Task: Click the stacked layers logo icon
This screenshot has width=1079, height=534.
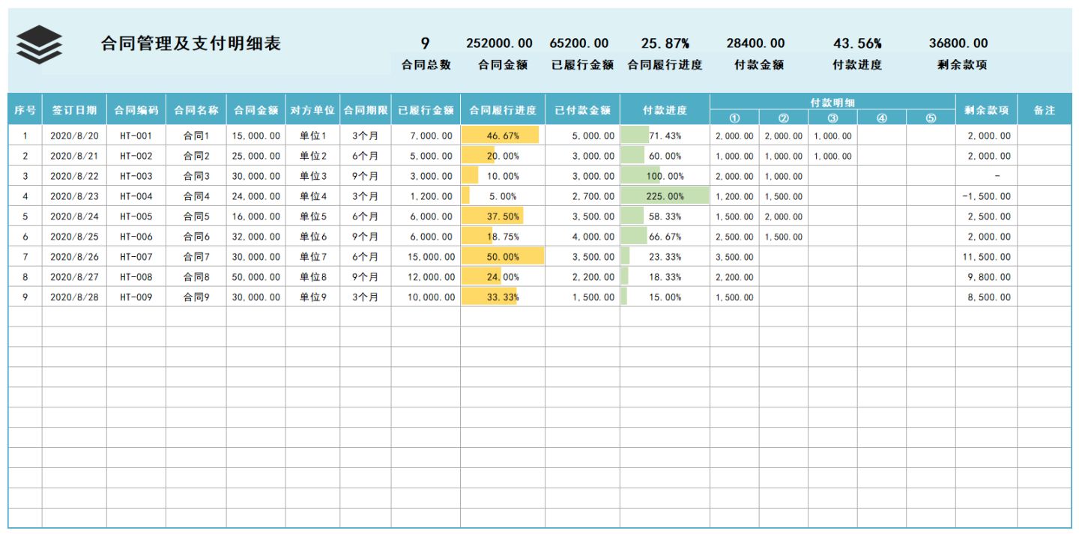Action: click(x=39, y=44)
